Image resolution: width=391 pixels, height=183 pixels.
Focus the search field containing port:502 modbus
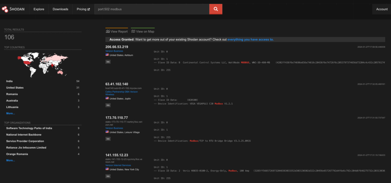[x=152, y=9]
